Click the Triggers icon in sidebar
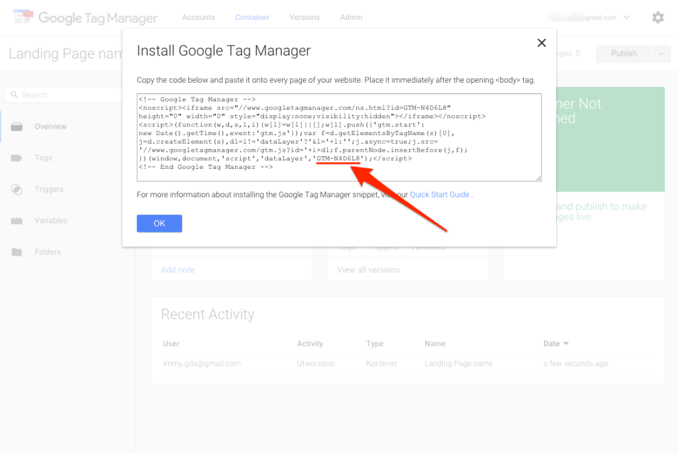678x453 pixels. click(17, 189)
